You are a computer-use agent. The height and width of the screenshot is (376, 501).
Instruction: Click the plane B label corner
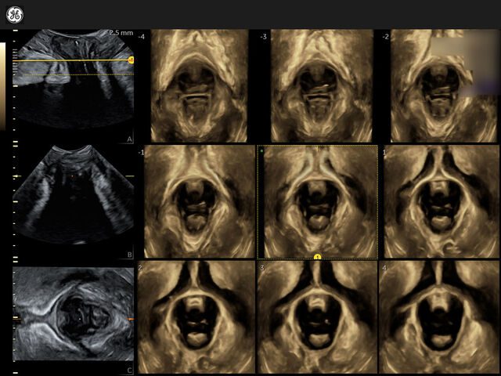coord(128,255)
